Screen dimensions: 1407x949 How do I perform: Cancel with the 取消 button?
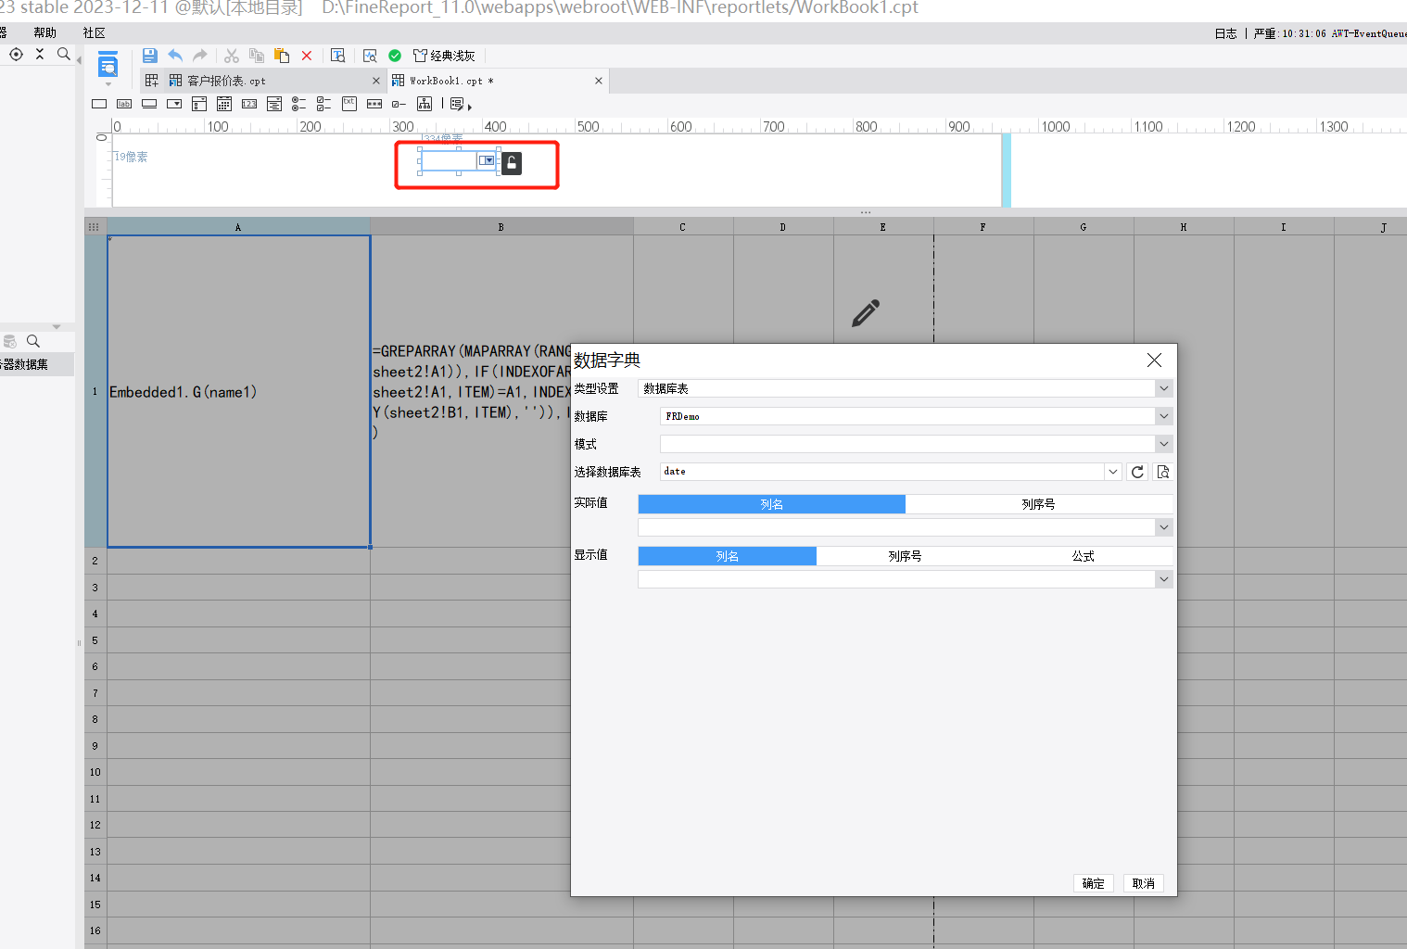(x=1144, y=883)
